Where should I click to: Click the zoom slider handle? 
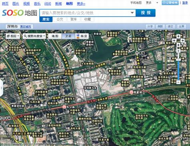coord(178,60)
